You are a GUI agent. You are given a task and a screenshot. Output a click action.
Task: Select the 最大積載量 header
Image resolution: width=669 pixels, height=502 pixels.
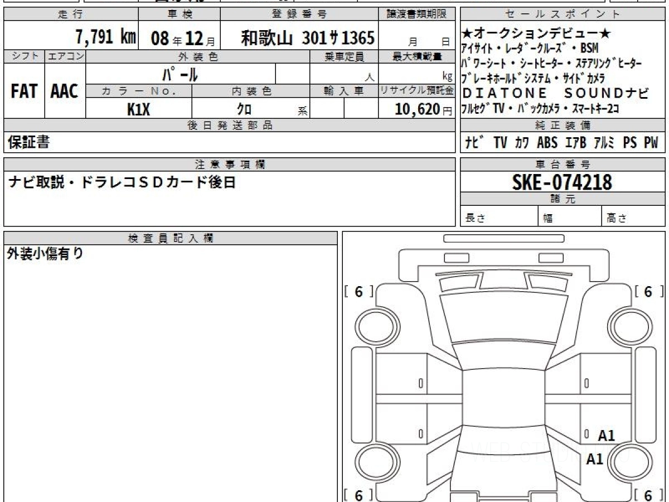418,56
